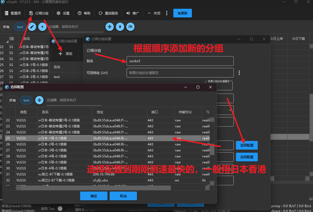Open the 订阅分组 menu in main toolbar
The height and width of the screenshot is (212, 313).
[39, 13]
